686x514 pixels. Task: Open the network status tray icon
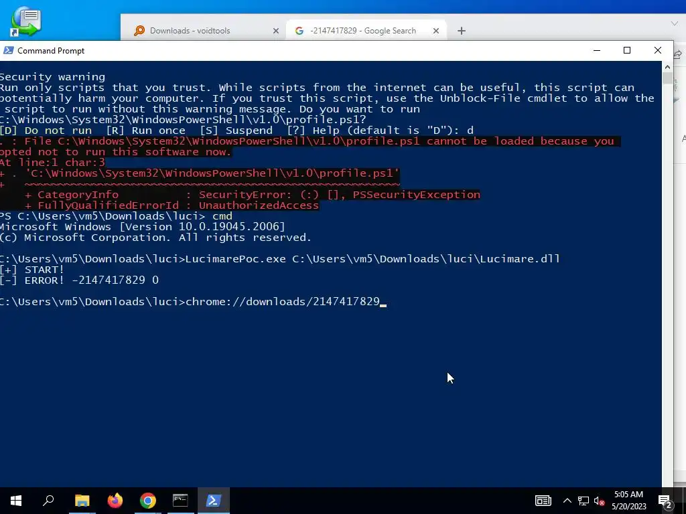(x=584, y=501)
